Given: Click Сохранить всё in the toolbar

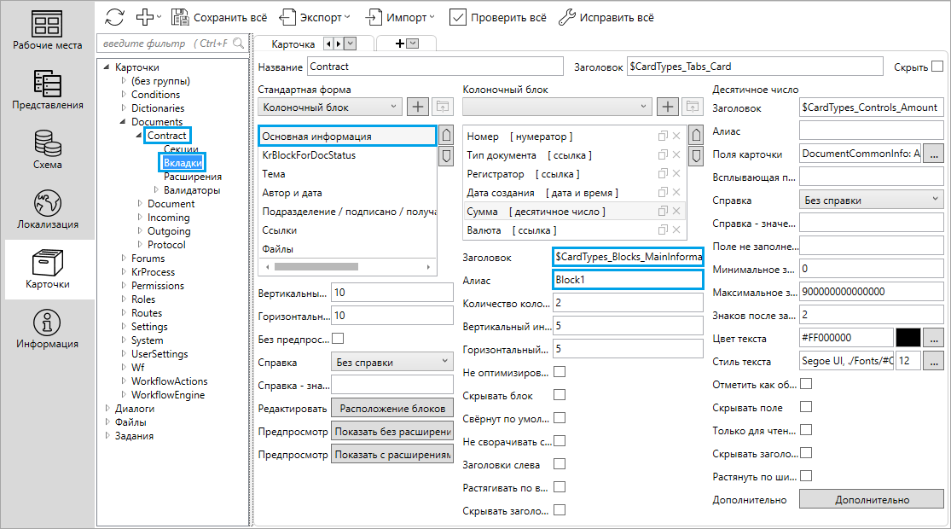Looking at the screenshot, I should coord(219,16).
